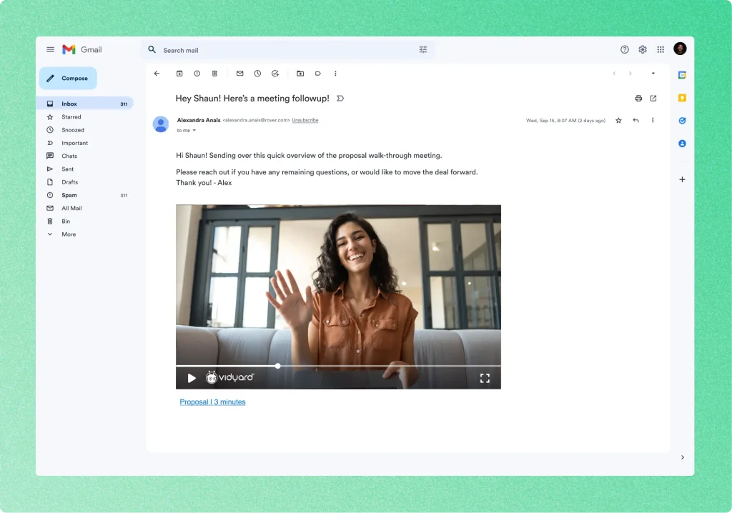Star the email from Alexandra Anaïs
Image resolution: width=732 pixels, height=513 pixels.
point(618,121)
